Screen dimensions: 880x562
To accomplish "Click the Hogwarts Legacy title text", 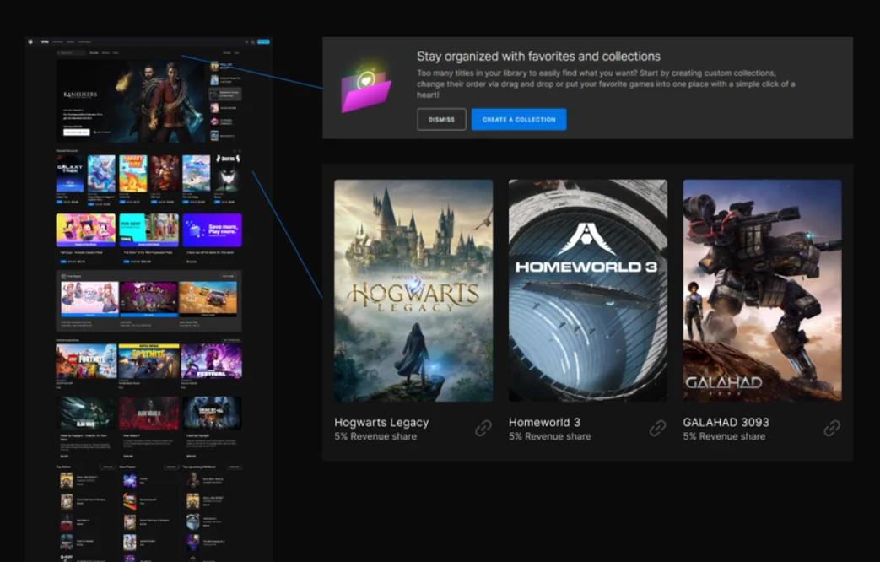I will pyautogui.click(x=381, y=422).
